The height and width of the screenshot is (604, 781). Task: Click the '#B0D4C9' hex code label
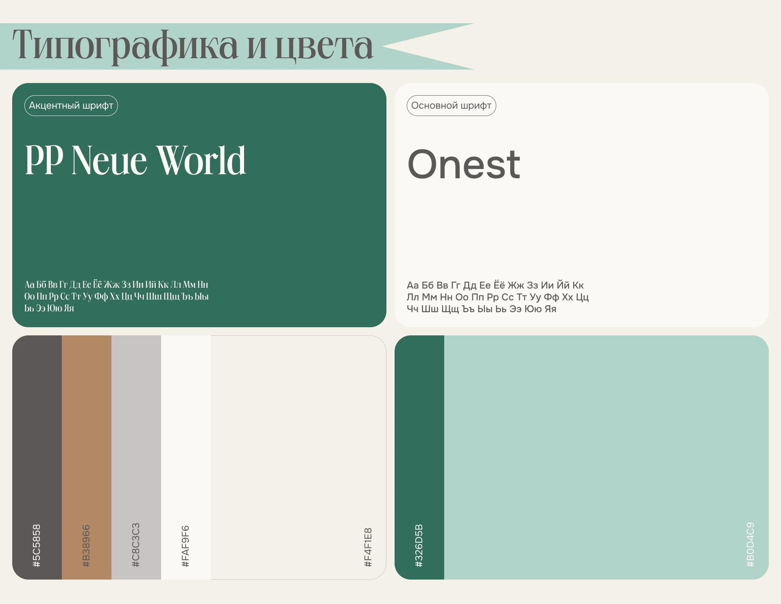click(750, 545)
